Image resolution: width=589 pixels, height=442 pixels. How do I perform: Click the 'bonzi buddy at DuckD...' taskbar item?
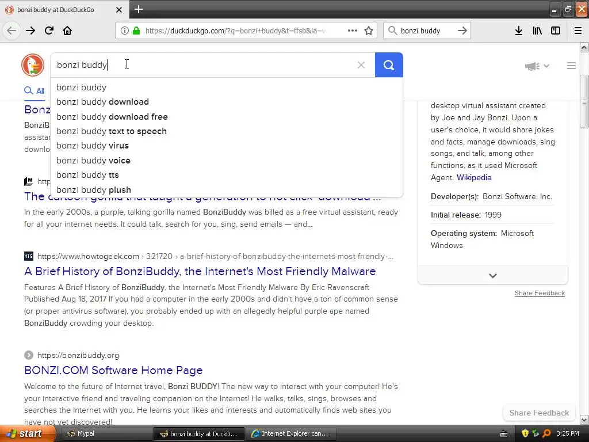click(x=200, y=433)
